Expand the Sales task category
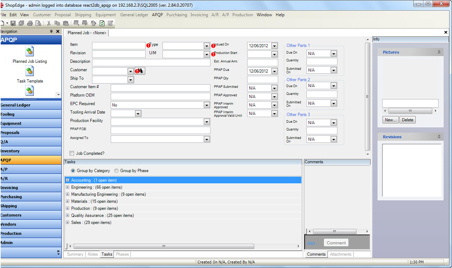This screenshot has height=268, width=452. [68, 223]
